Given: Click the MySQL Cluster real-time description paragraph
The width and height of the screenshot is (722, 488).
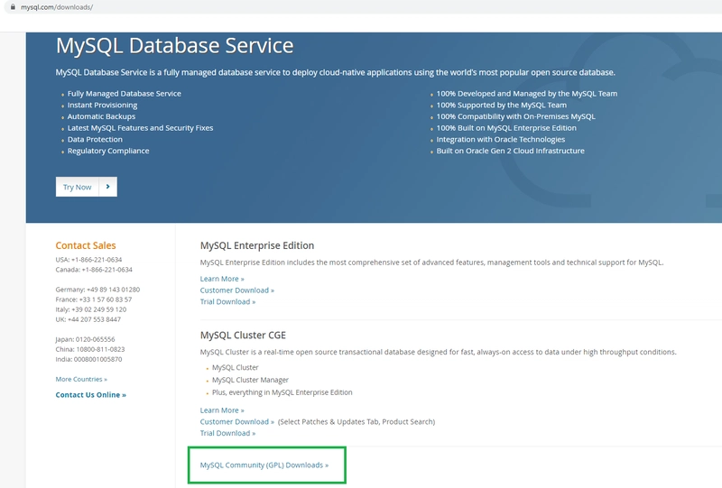Looking at the screenshot, I should (438, 352).
